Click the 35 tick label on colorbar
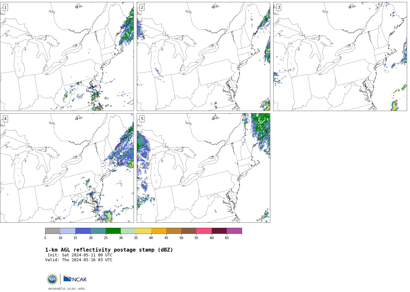 coord(136,238)
